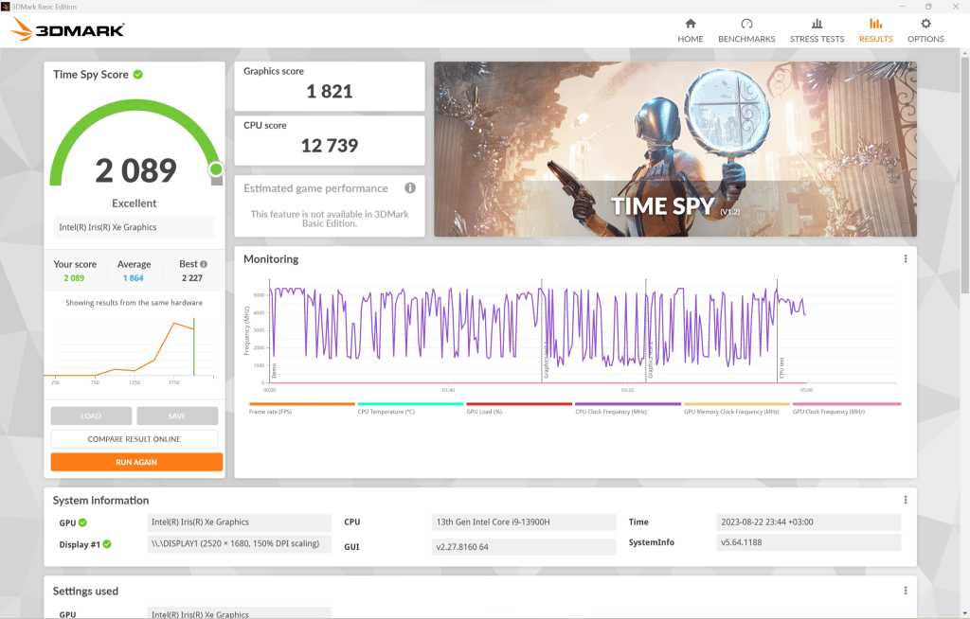
Task: Open the Monitoring panel three-dot menu
Action: click(x=906, y=258)
